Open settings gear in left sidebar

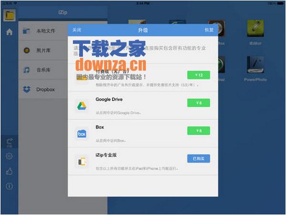pyautogui.click(x=10, y=156)
